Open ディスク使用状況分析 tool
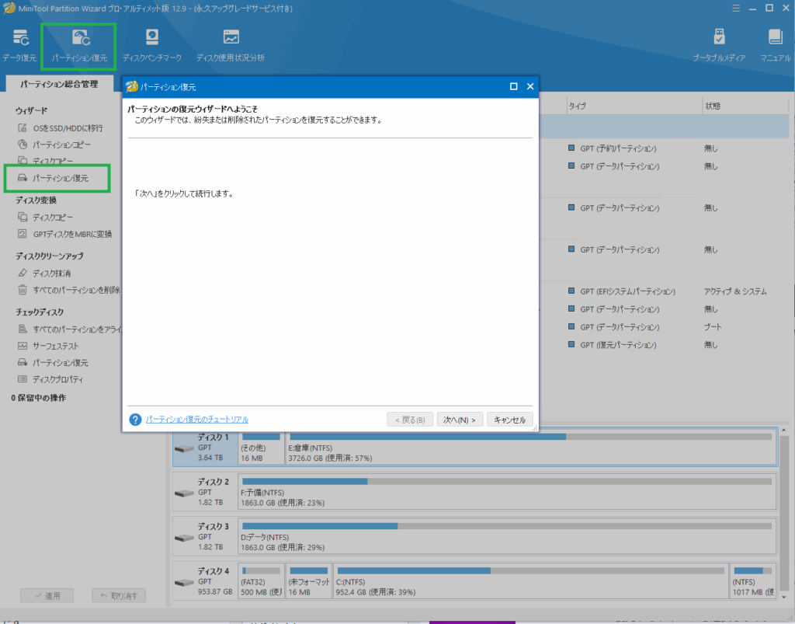This screenshot has width=795, height=624. click(x=231, y=44)
